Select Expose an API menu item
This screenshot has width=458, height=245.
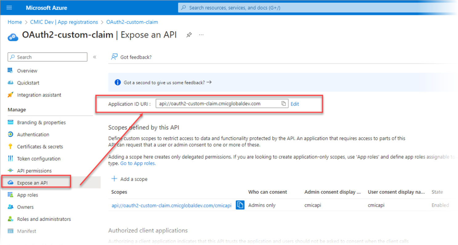(32, 183)
